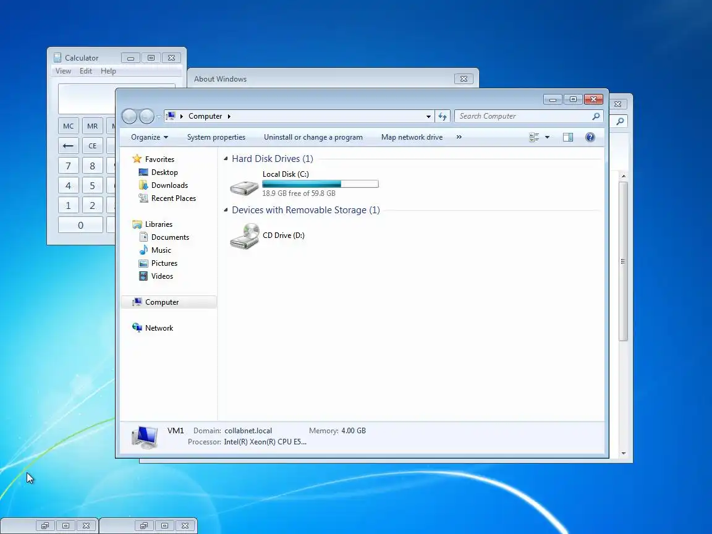
Task: Click the rear window scroll down arrow
Action: click(623, 453)
